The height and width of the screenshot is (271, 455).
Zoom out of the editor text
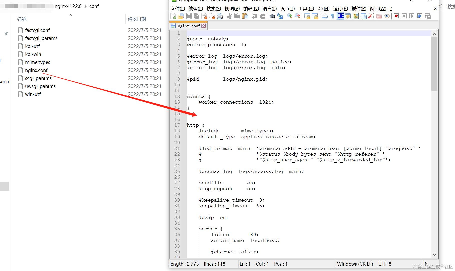point(297,16)
